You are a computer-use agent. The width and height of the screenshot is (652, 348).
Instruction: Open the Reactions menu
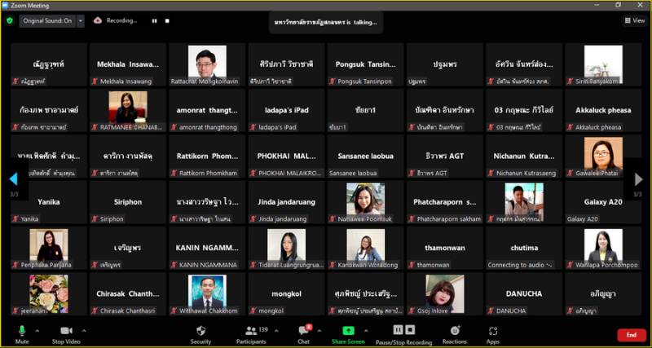coord(455,333)
